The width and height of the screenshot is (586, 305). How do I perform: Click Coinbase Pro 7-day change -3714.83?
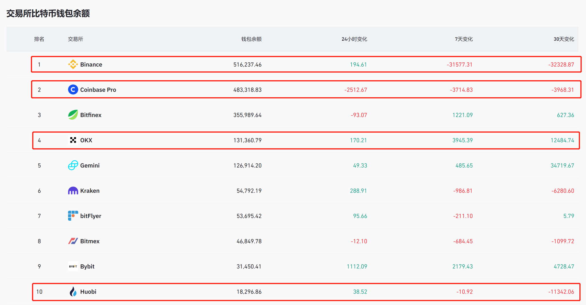click(x=461, y=90)
